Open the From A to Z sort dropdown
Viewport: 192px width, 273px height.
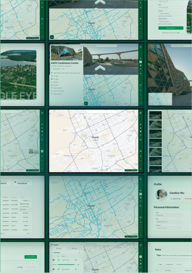[x=169, y=264]
